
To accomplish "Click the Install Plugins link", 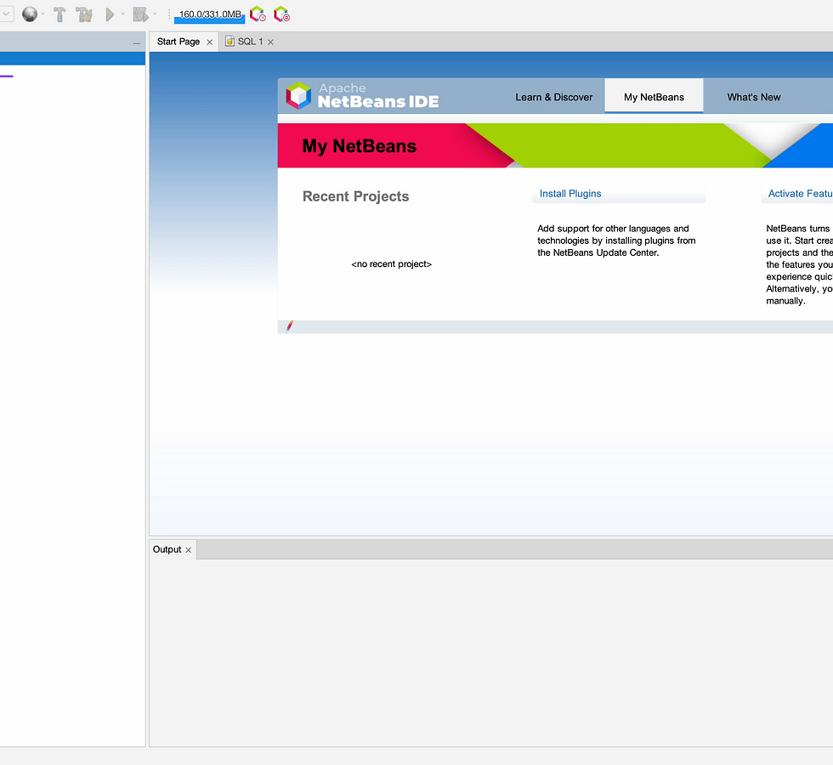I will [570, 194].
